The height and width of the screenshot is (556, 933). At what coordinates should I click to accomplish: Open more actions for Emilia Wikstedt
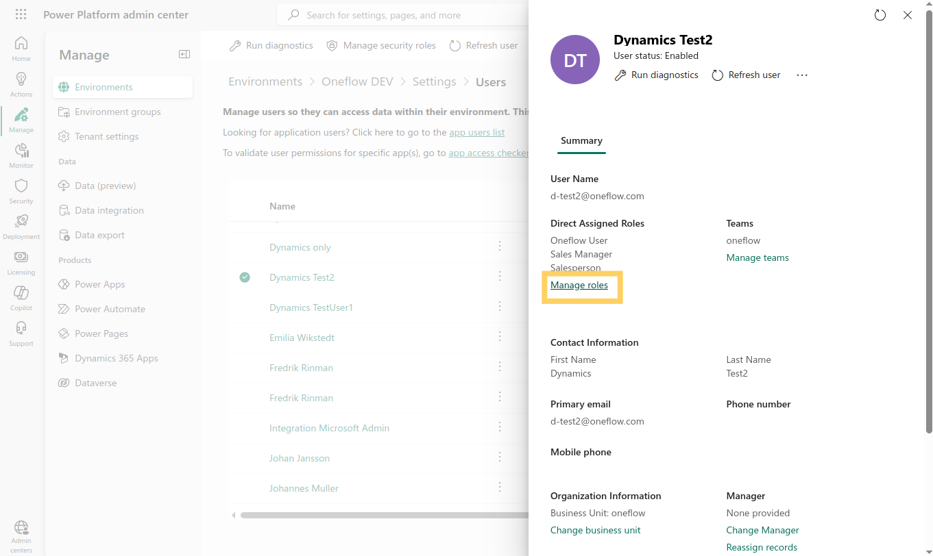(x=500, y=336)
